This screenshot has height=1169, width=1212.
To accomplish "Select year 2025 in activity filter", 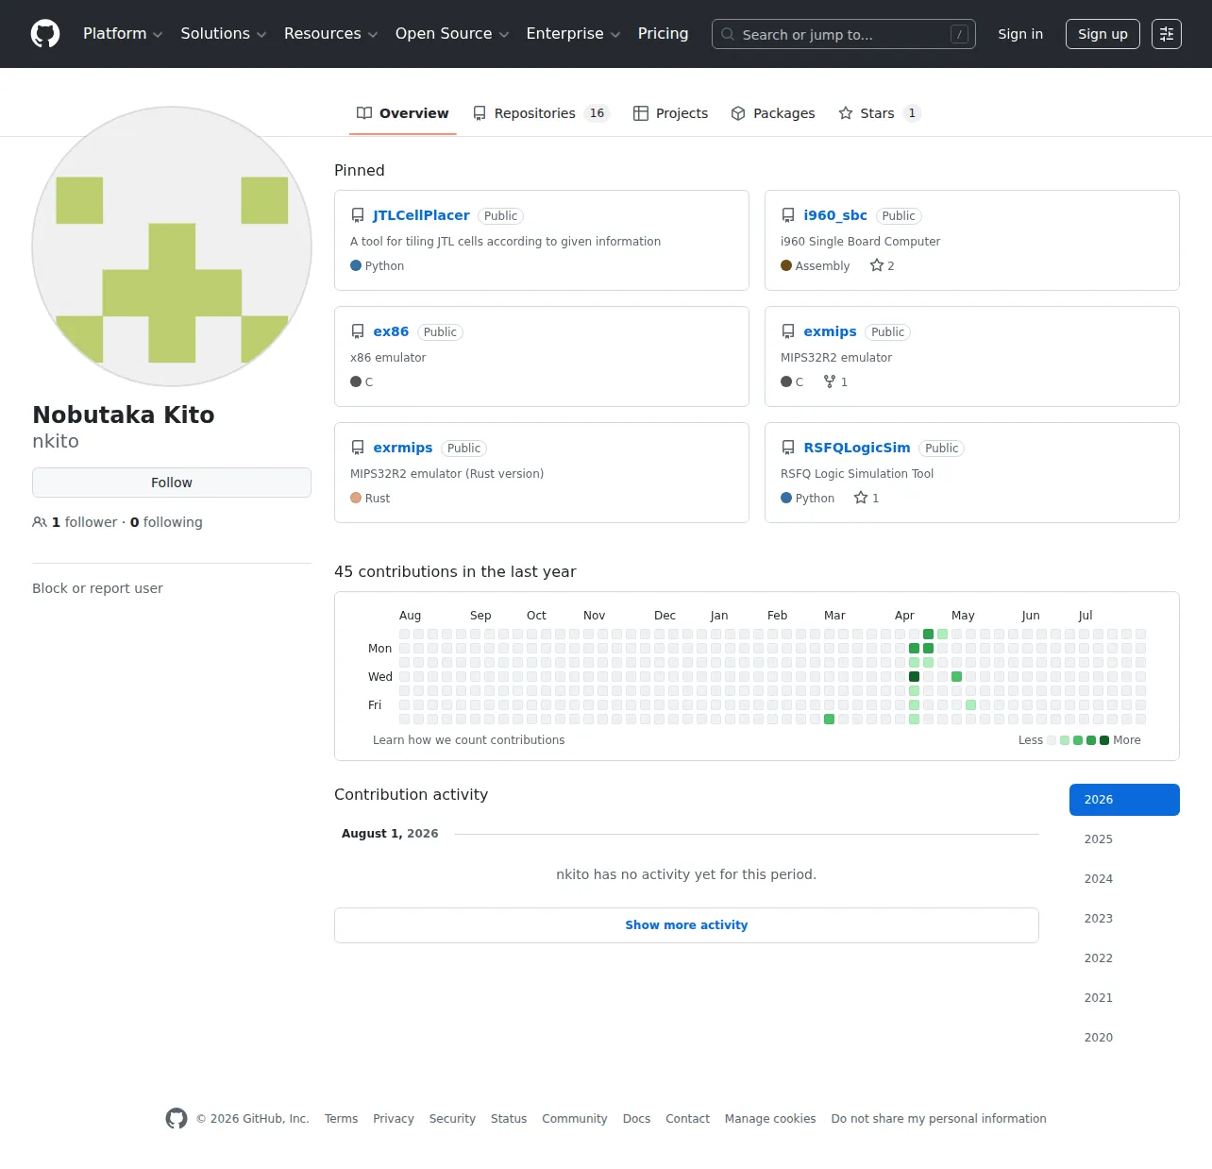I will [1124, 839].
